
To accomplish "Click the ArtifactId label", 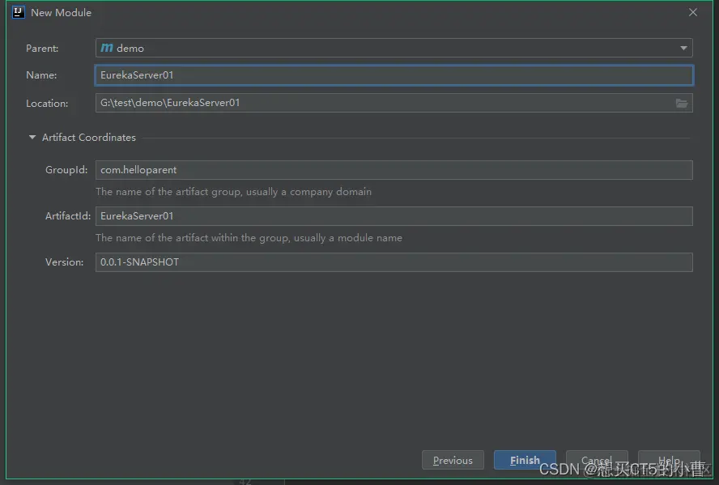I will click(x=68, y=216).
